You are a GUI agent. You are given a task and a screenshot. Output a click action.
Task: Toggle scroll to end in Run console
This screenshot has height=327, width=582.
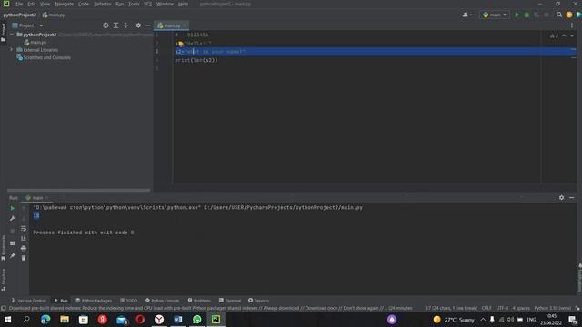click(24, 238)
